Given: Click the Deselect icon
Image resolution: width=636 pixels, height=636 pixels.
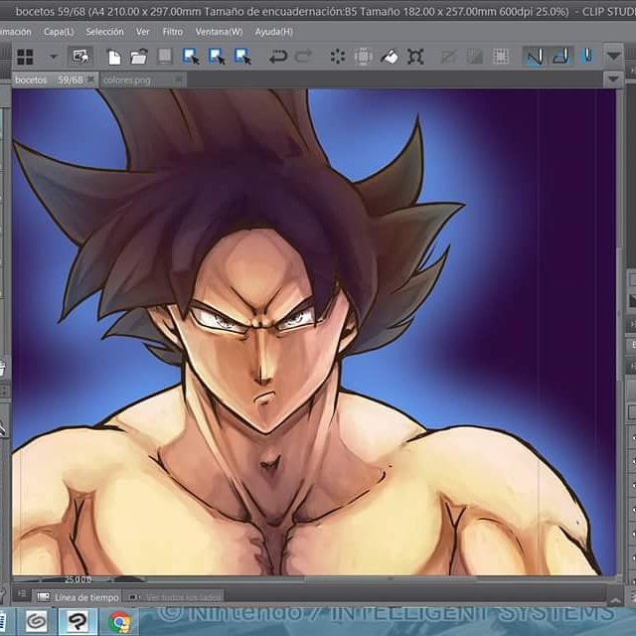Looking at the screenshot, I should (x=449, y=57).
